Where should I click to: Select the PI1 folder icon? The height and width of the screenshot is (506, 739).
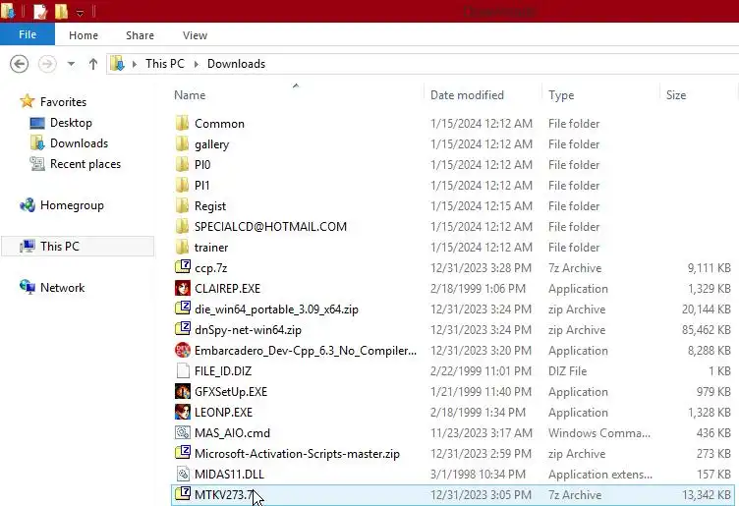tap(182, 185)
